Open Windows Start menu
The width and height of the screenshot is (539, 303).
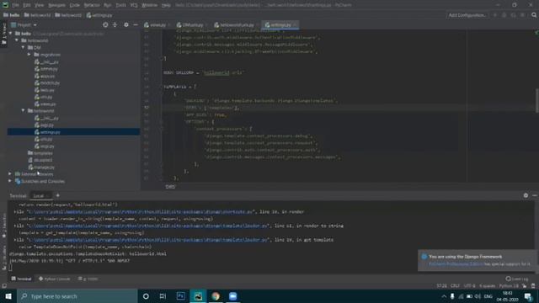(8, 296)
